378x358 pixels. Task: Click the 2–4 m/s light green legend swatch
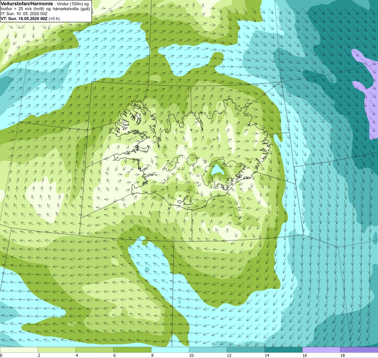click(x=57, y=350)
